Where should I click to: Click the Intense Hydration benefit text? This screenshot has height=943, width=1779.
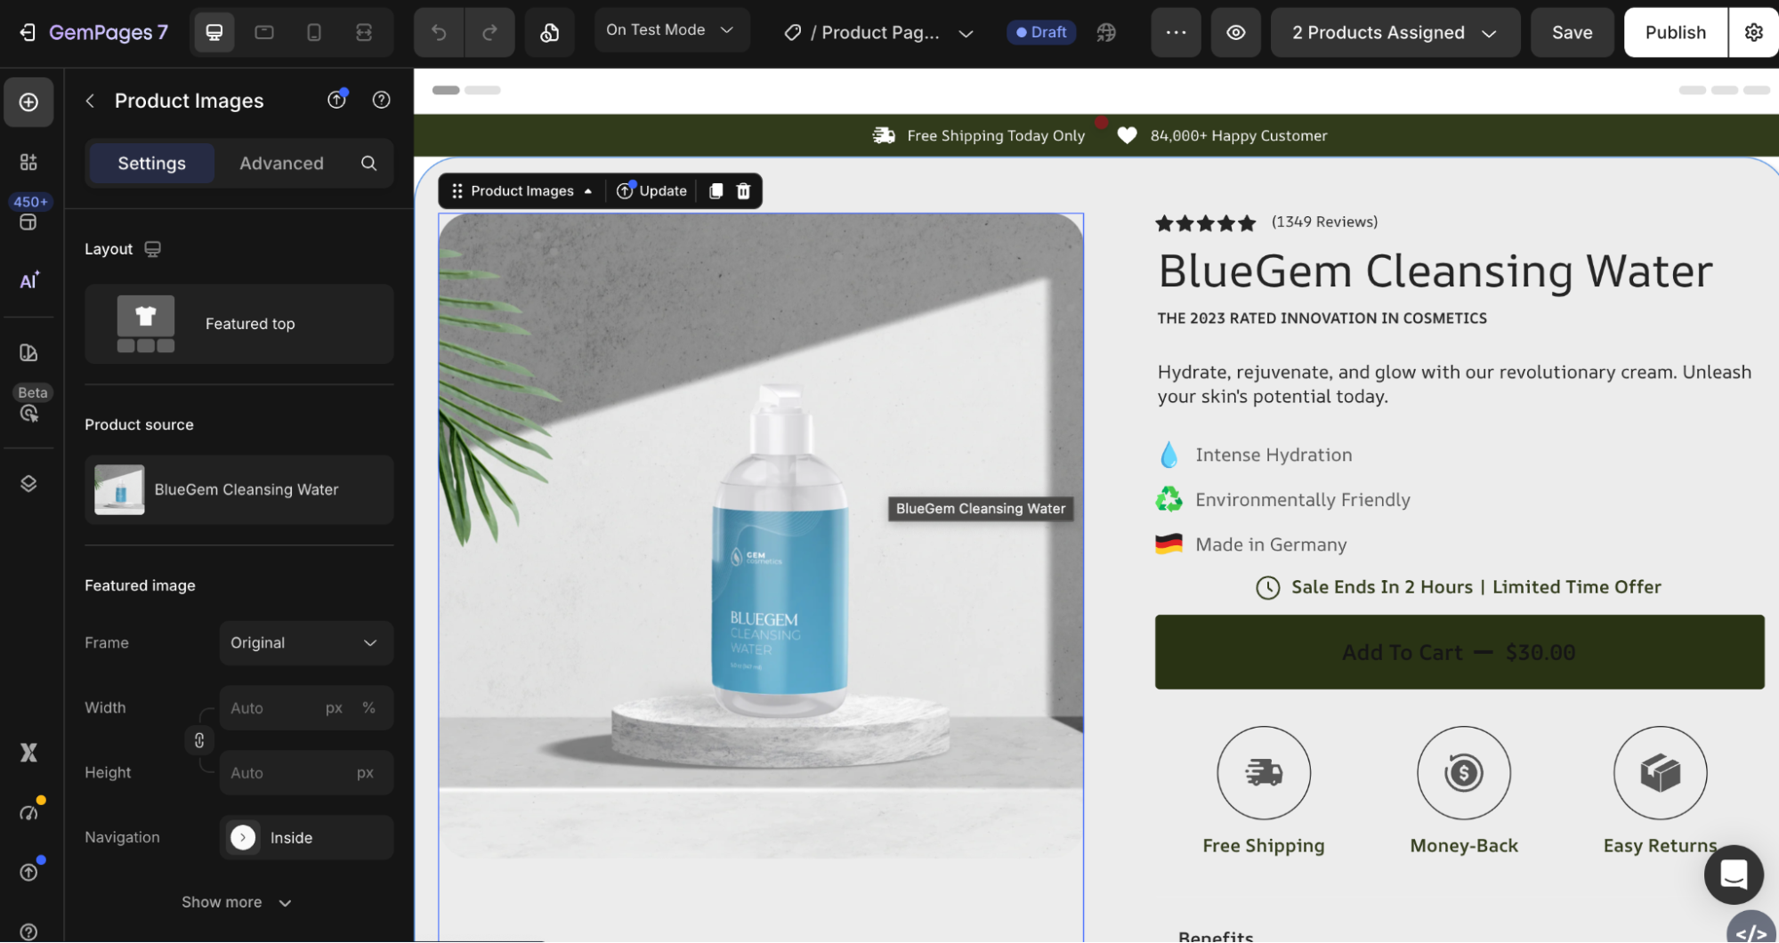coord(1274,455)
